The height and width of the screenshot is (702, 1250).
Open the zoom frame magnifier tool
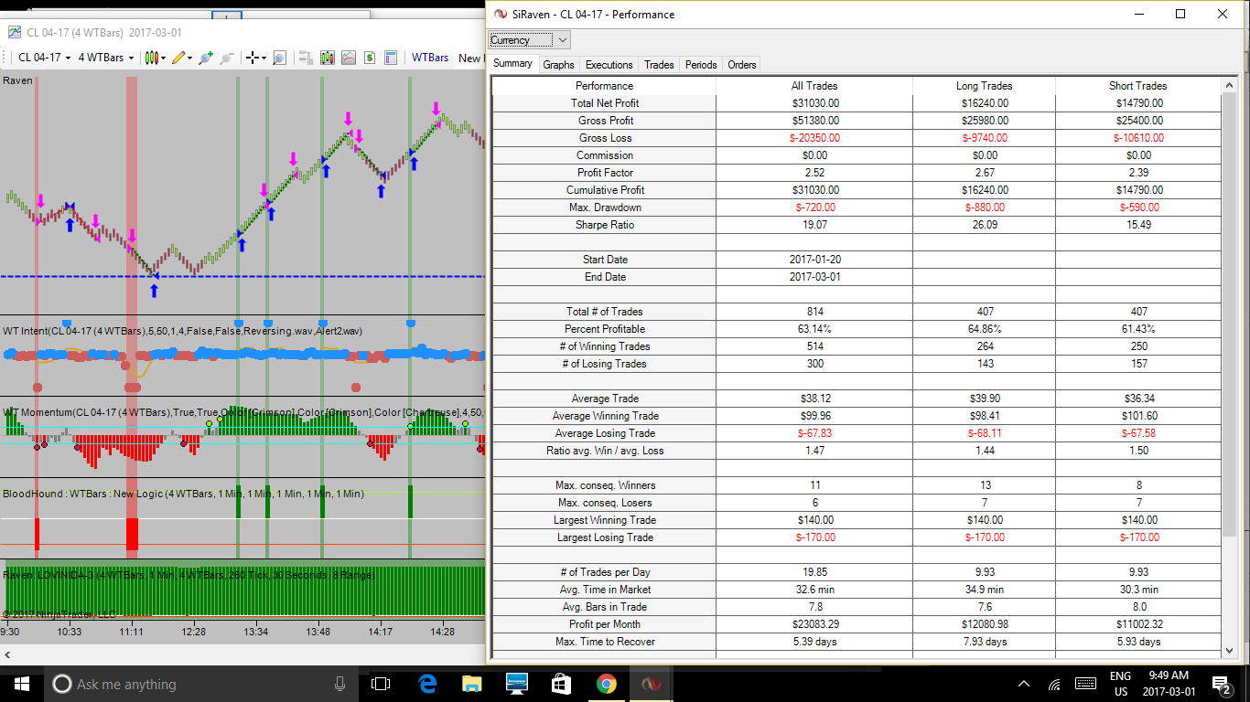tap(279, 58)
